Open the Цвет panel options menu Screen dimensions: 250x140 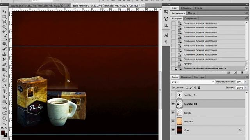246,8
